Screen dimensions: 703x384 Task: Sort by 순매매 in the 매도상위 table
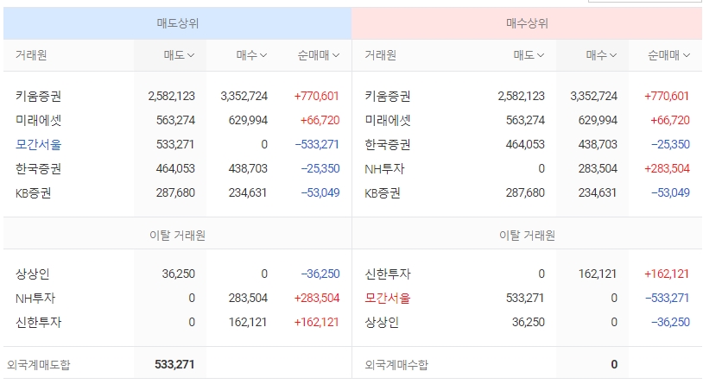coord(319,55)
